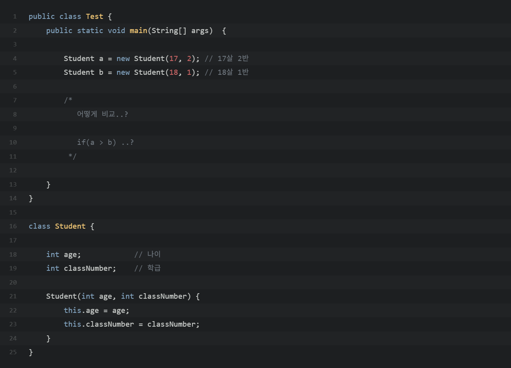
Task: Click line number 1 in the gutter
Action: (15, 17)
